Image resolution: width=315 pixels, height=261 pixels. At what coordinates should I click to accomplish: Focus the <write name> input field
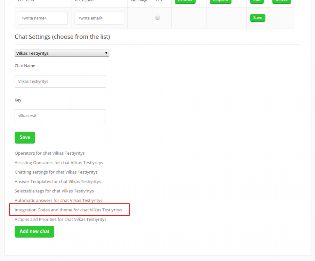coord(43,18)
